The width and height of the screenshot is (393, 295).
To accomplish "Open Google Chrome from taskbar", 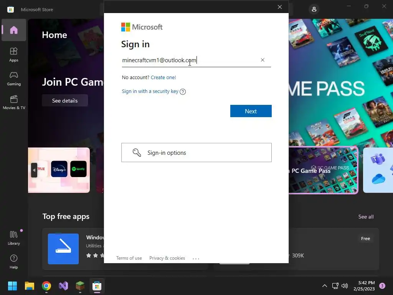I will point(46,286).
